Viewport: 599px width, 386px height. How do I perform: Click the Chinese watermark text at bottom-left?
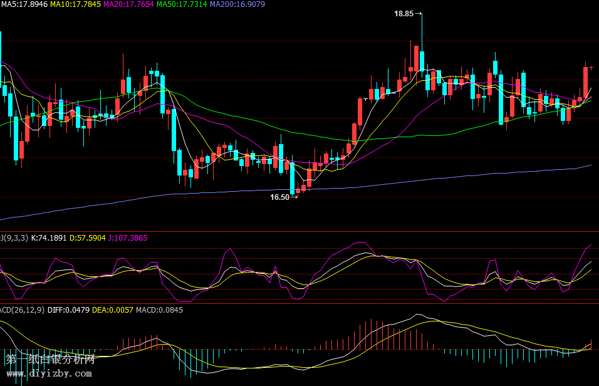click(50, 360)
